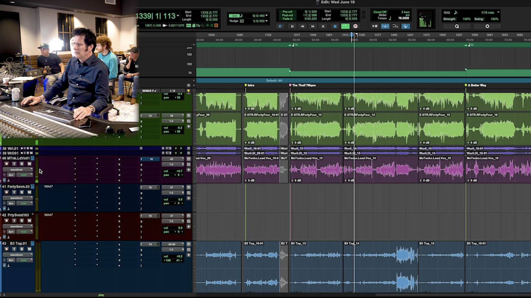Click the Go to End transport button
The width and height of the screenshot is (531, 298).
pos(323,26)
